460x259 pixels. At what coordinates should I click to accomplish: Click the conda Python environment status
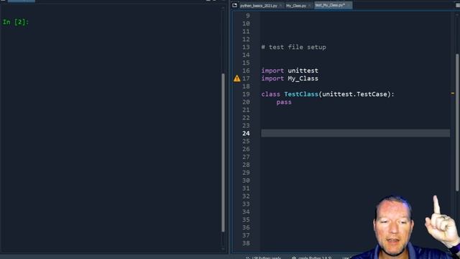(312, 258)
